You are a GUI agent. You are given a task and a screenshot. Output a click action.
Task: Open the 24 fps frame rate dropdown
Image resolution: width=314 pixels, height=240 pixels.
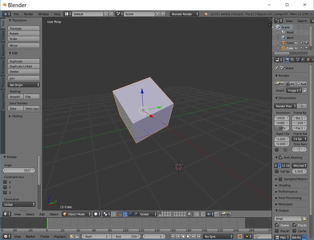click(x=300, y=139)
